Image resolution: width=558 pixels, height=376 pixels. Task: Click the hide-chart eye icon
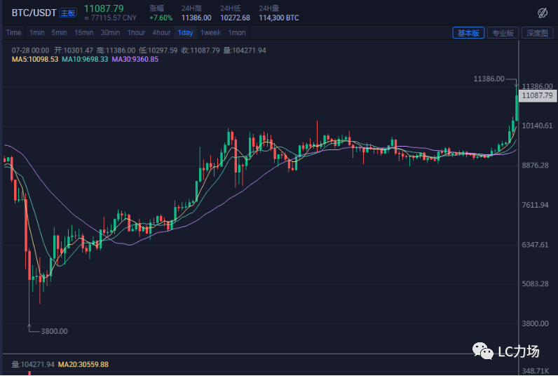pos(542,13)
